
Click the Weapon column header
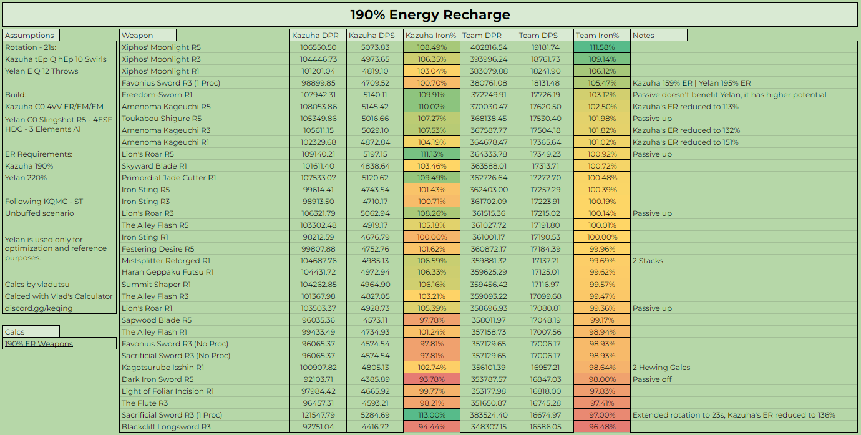pyautogui.click(x=147, y=36)
